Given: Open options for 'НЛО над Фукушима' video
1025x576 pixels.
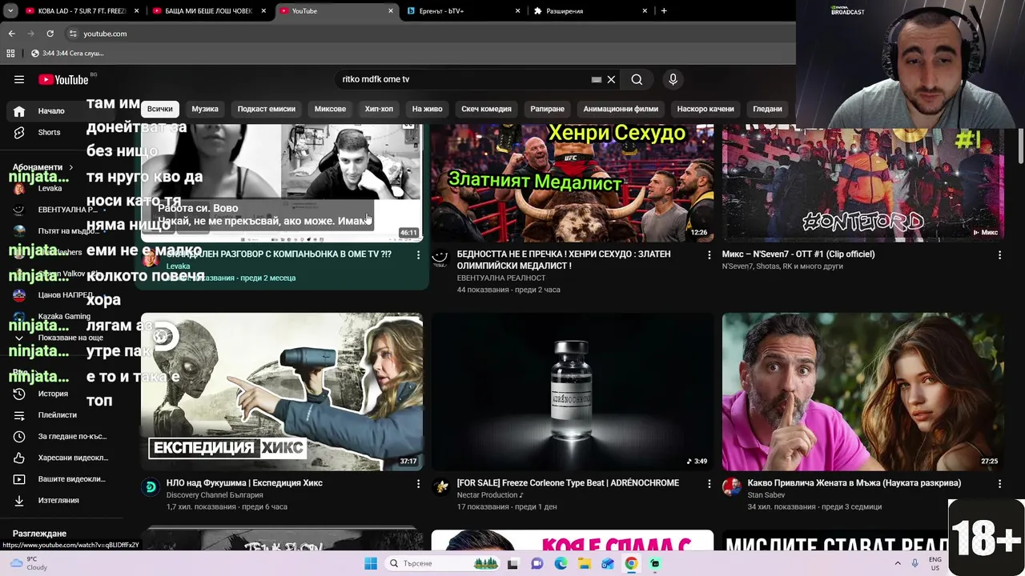Looking at the screenshot, I should (418, 483).
